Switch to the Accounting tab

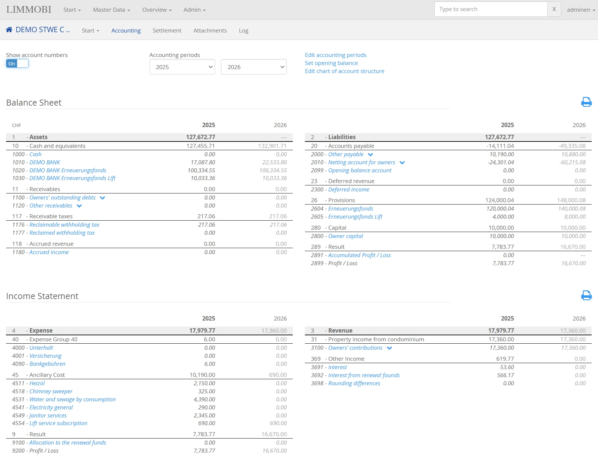pyautogui.click(x=126, y=31)
